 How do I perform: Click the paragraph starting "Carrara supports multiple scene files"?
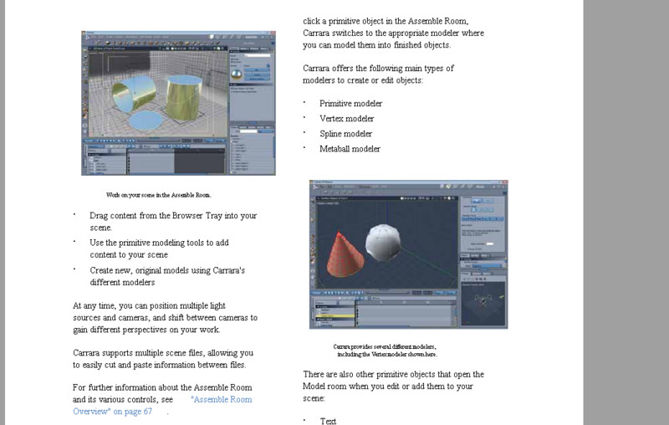tap(163, 359)
